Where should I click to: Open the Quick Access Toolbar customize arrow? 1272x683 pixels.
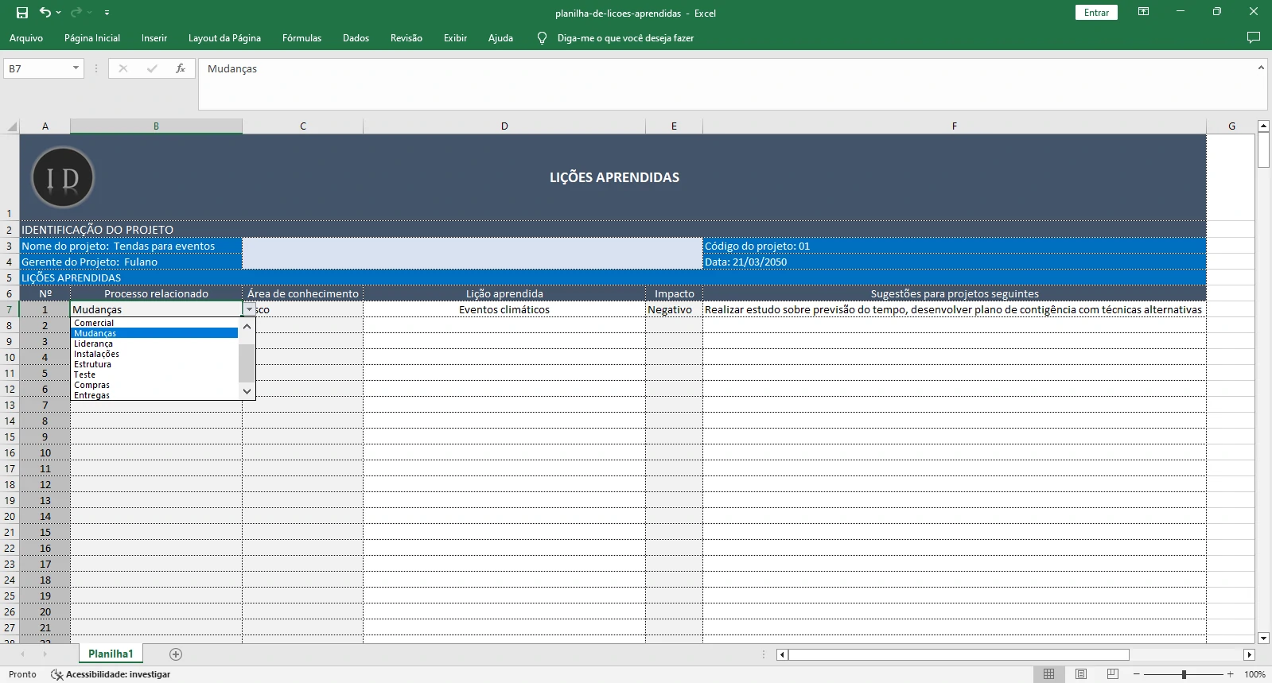point(107,13)
